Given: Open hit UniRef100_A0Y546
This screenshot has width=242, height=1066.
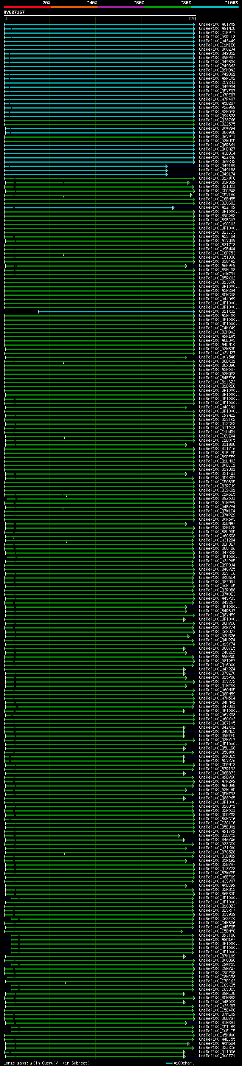Looking at the screenshot, I should click(217, 357).
